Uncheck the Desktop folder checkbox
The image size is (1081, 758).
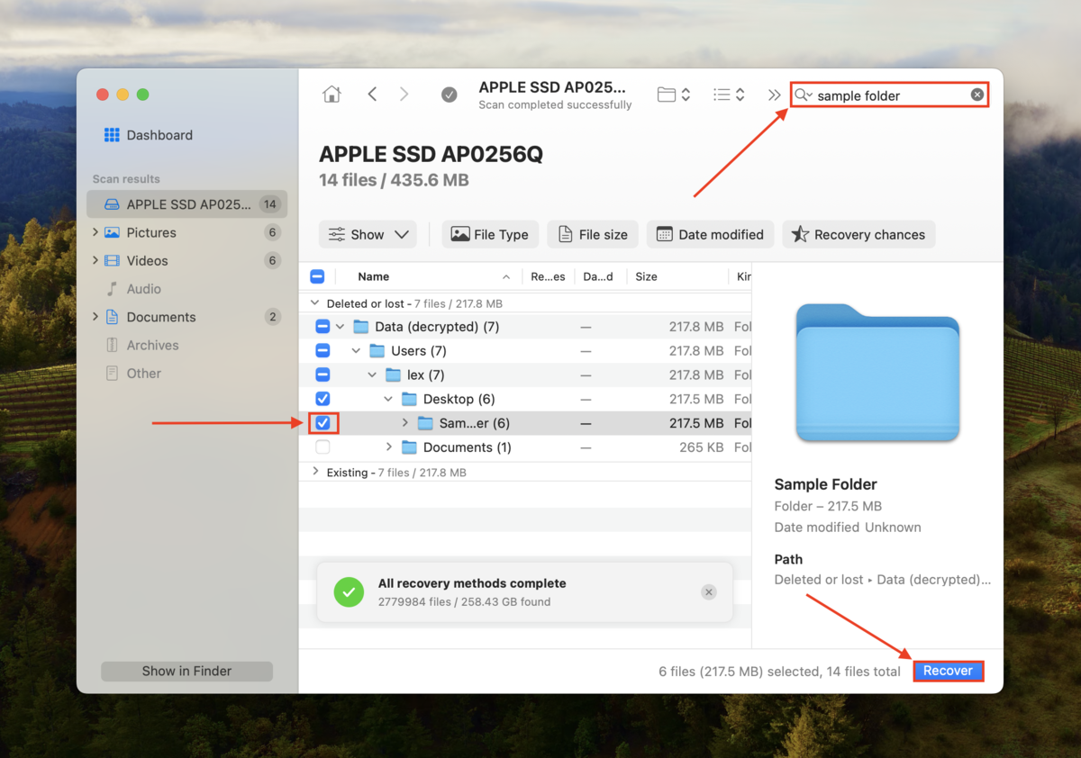click(x=322, y=399)
